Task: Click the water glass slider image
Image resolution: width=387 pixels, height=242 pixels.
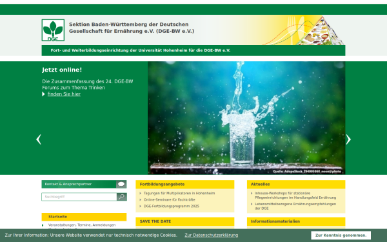Action: pos(246,118)
